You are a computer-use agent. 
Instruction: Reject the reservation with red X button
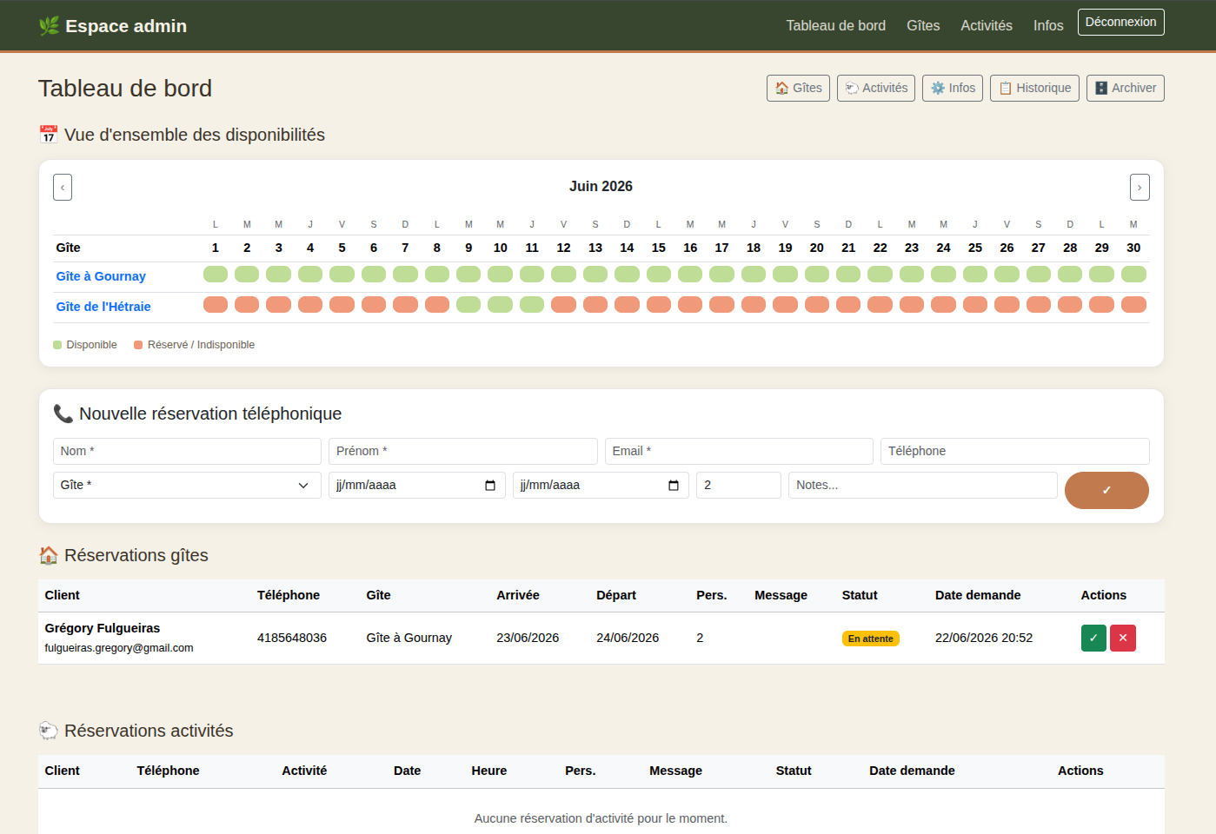(1123, 638)
